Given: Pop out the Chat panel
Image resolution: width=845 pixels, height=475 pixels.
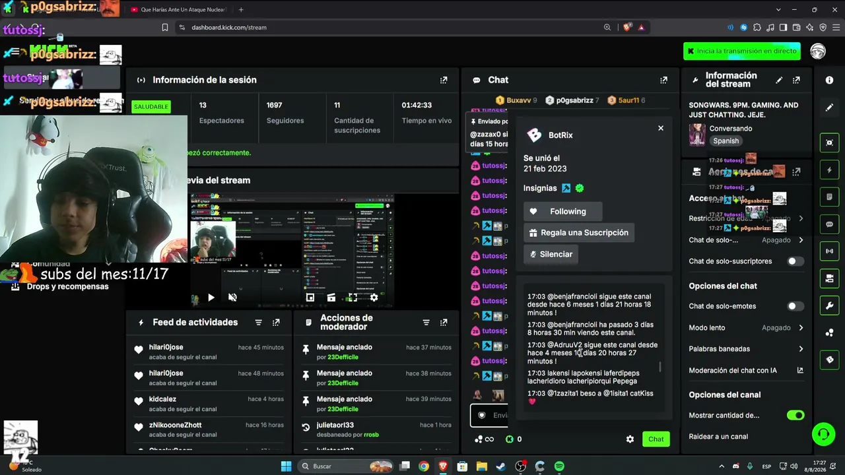Looking at the screenshot, I should [x=663, y=80].
